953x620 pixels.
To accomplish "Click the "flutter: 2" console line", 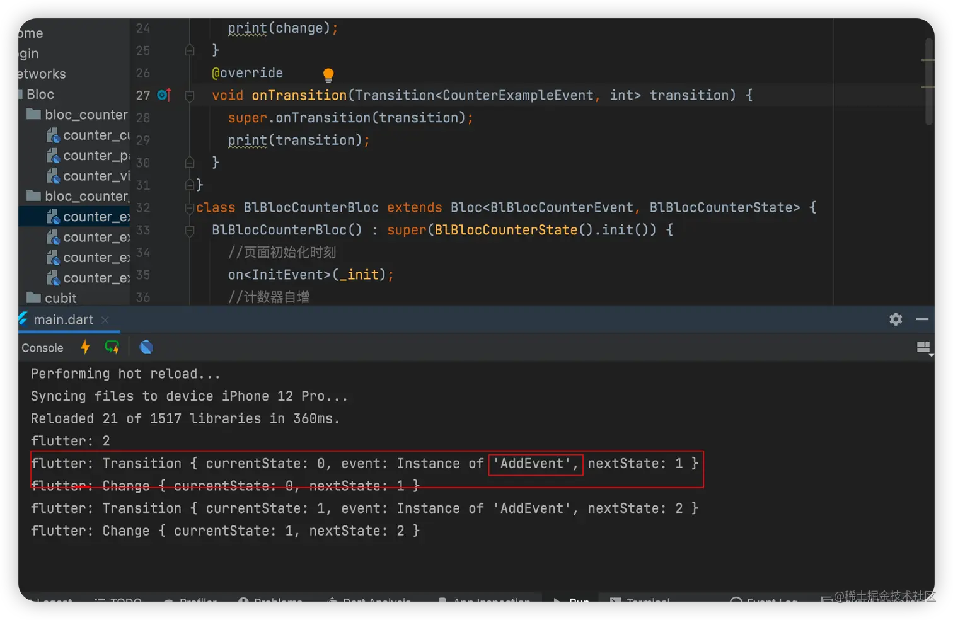I will tap(71, 441).
